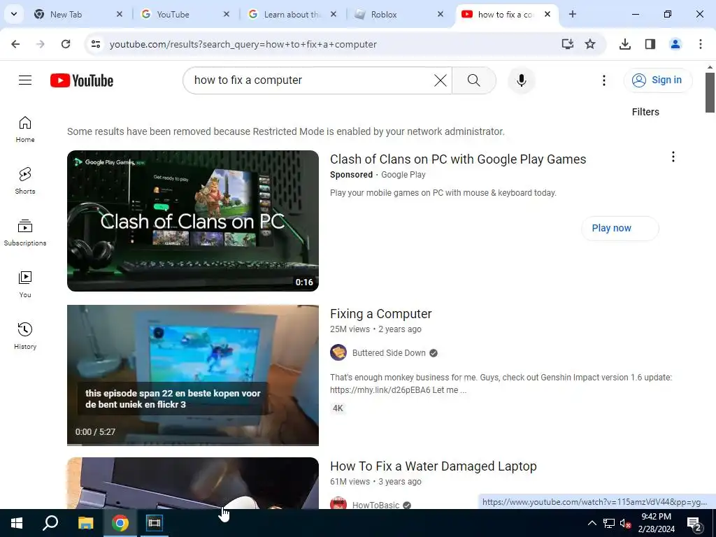Open the YouTube hamburger guide menu
This screenshot has height=537, width=716.
click(x=25, y=80)
